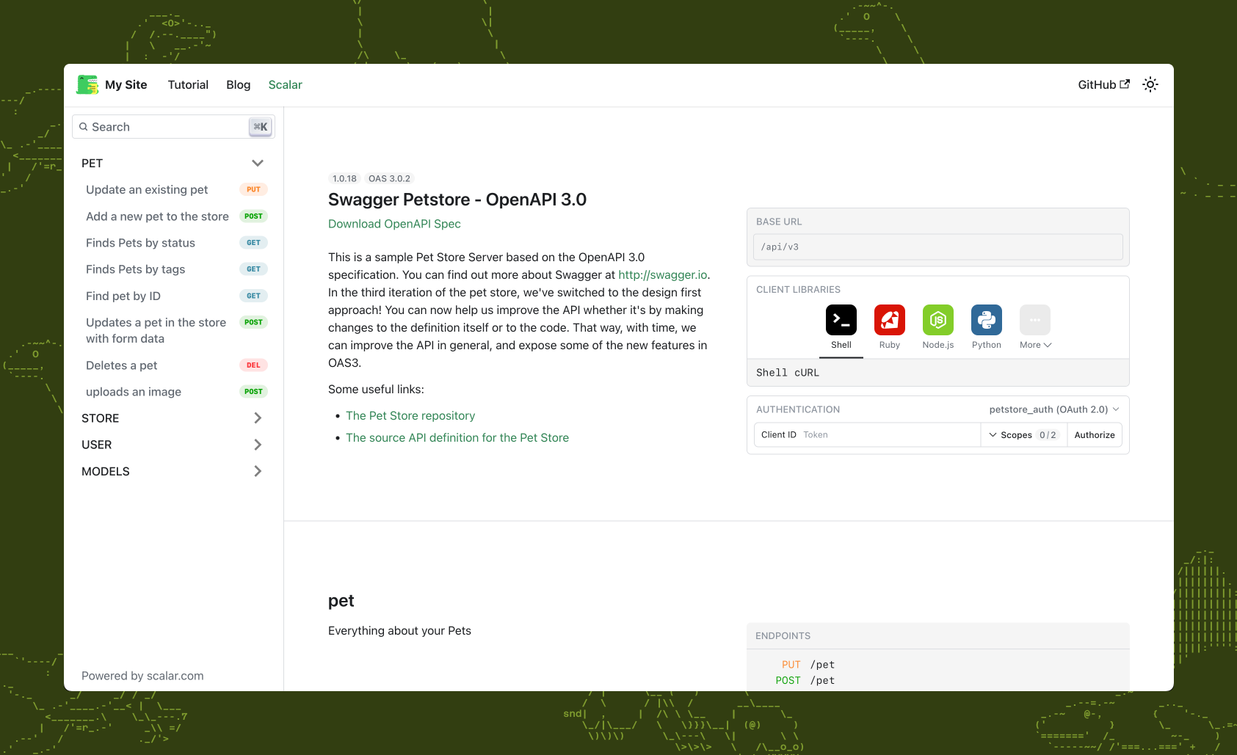Open Deletes a pet endpoint
The height and width of the screenshot is (755, 1237).
tap(176, 365)
